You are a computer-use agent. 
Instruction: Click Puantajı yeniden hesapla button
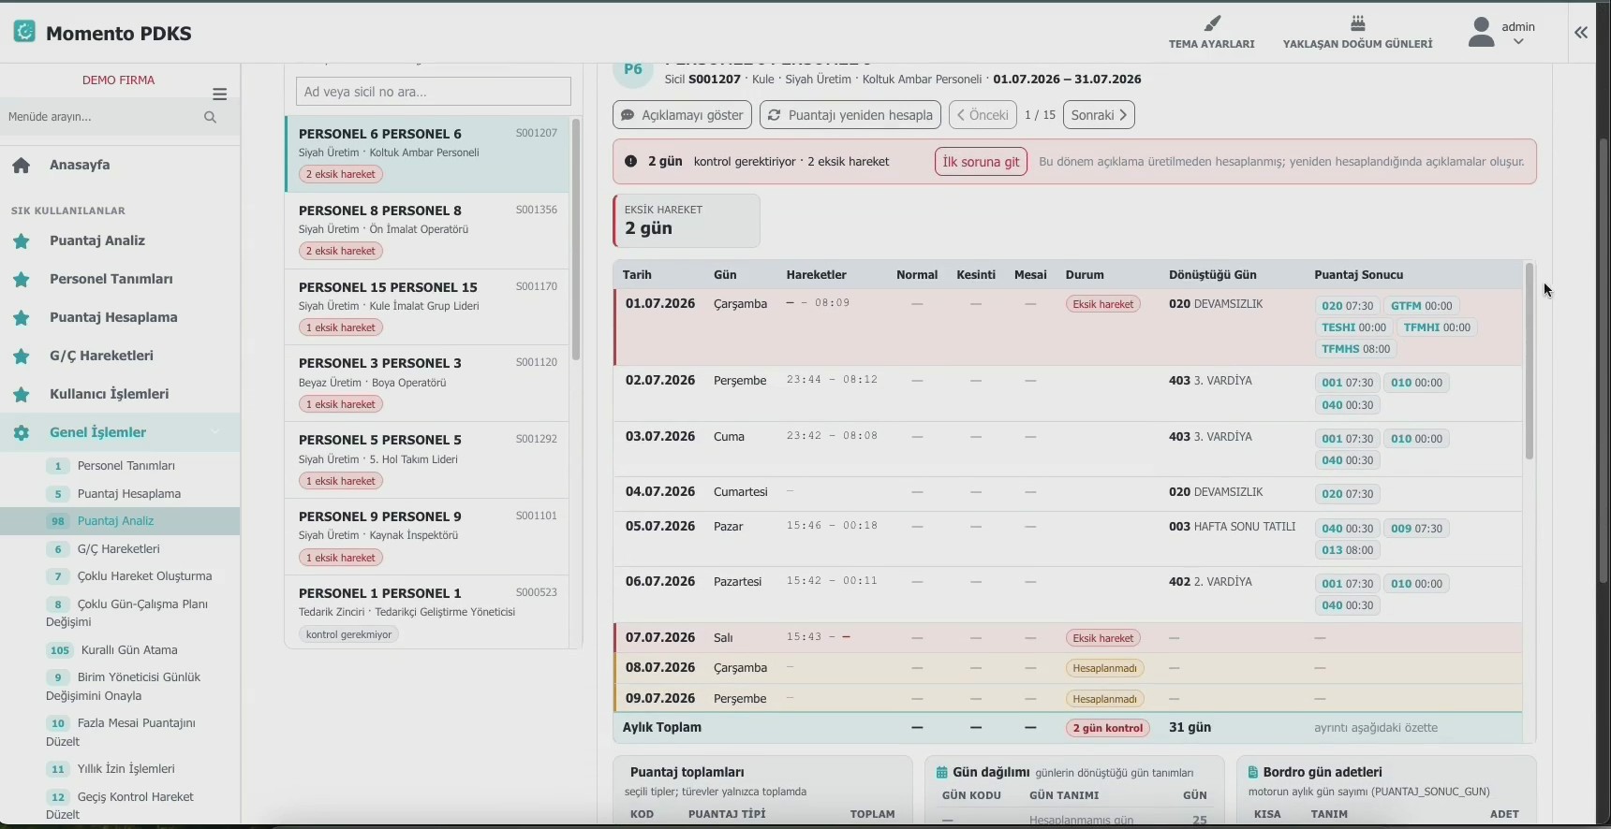click(x=850, y=115)
